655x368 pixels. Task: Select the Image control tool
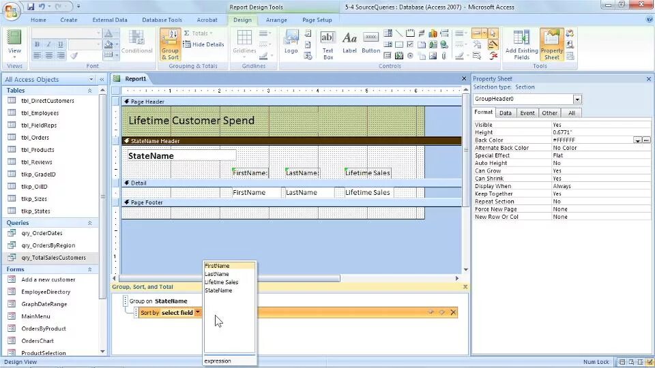click(x=433, y=55)
